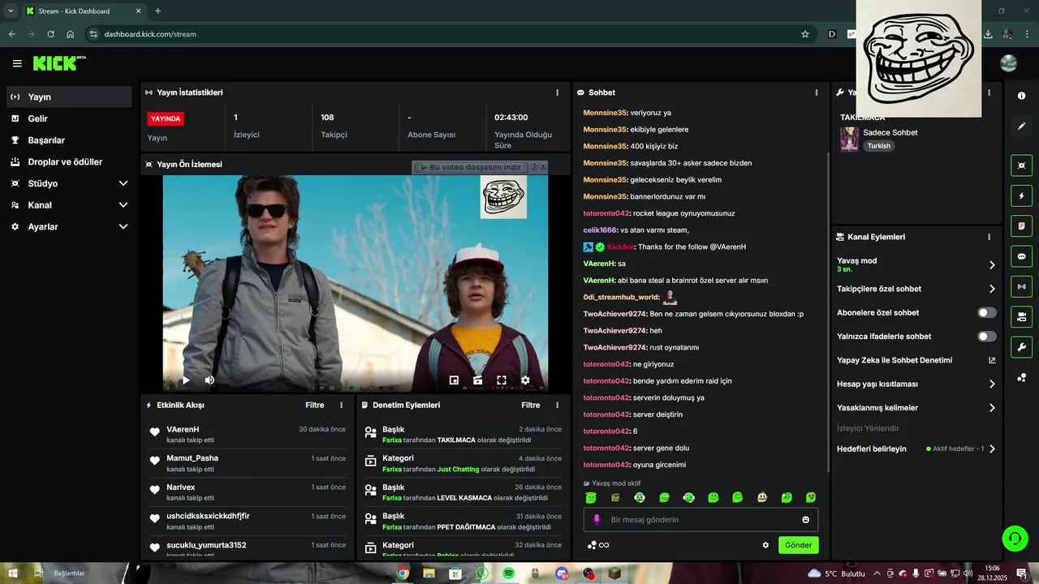Expand the Ayarlar sidebar section

(x=123, y=227)
